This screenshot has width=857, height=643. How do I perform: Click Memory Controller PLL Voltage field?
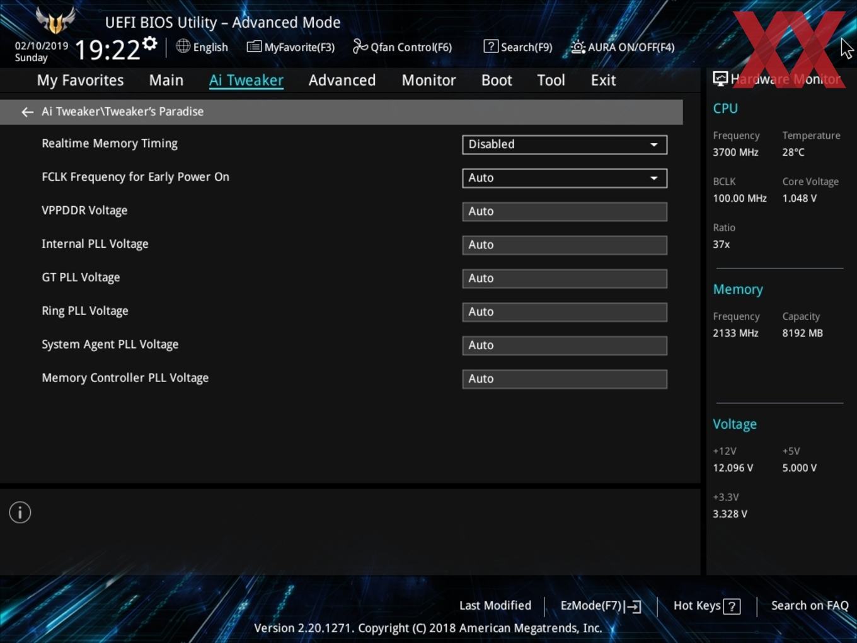[x=565, y=378]
